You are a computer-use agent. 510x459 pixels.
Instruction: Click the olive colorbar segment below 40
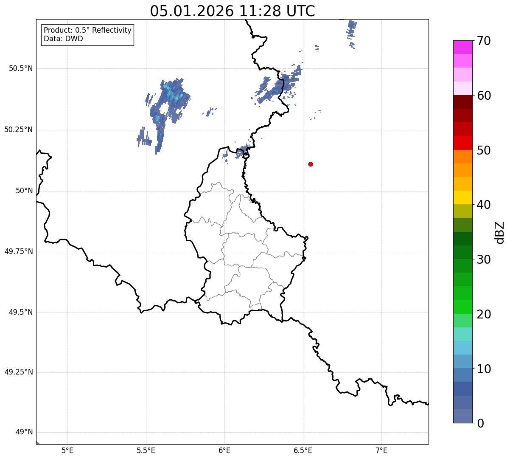point(462,211)
